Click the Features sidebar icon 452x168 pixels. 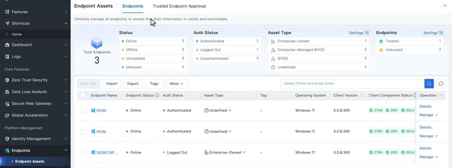pos(7,12)
